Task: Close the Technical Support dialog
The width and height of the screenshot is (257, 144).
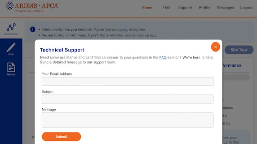Action: point(215,47)
